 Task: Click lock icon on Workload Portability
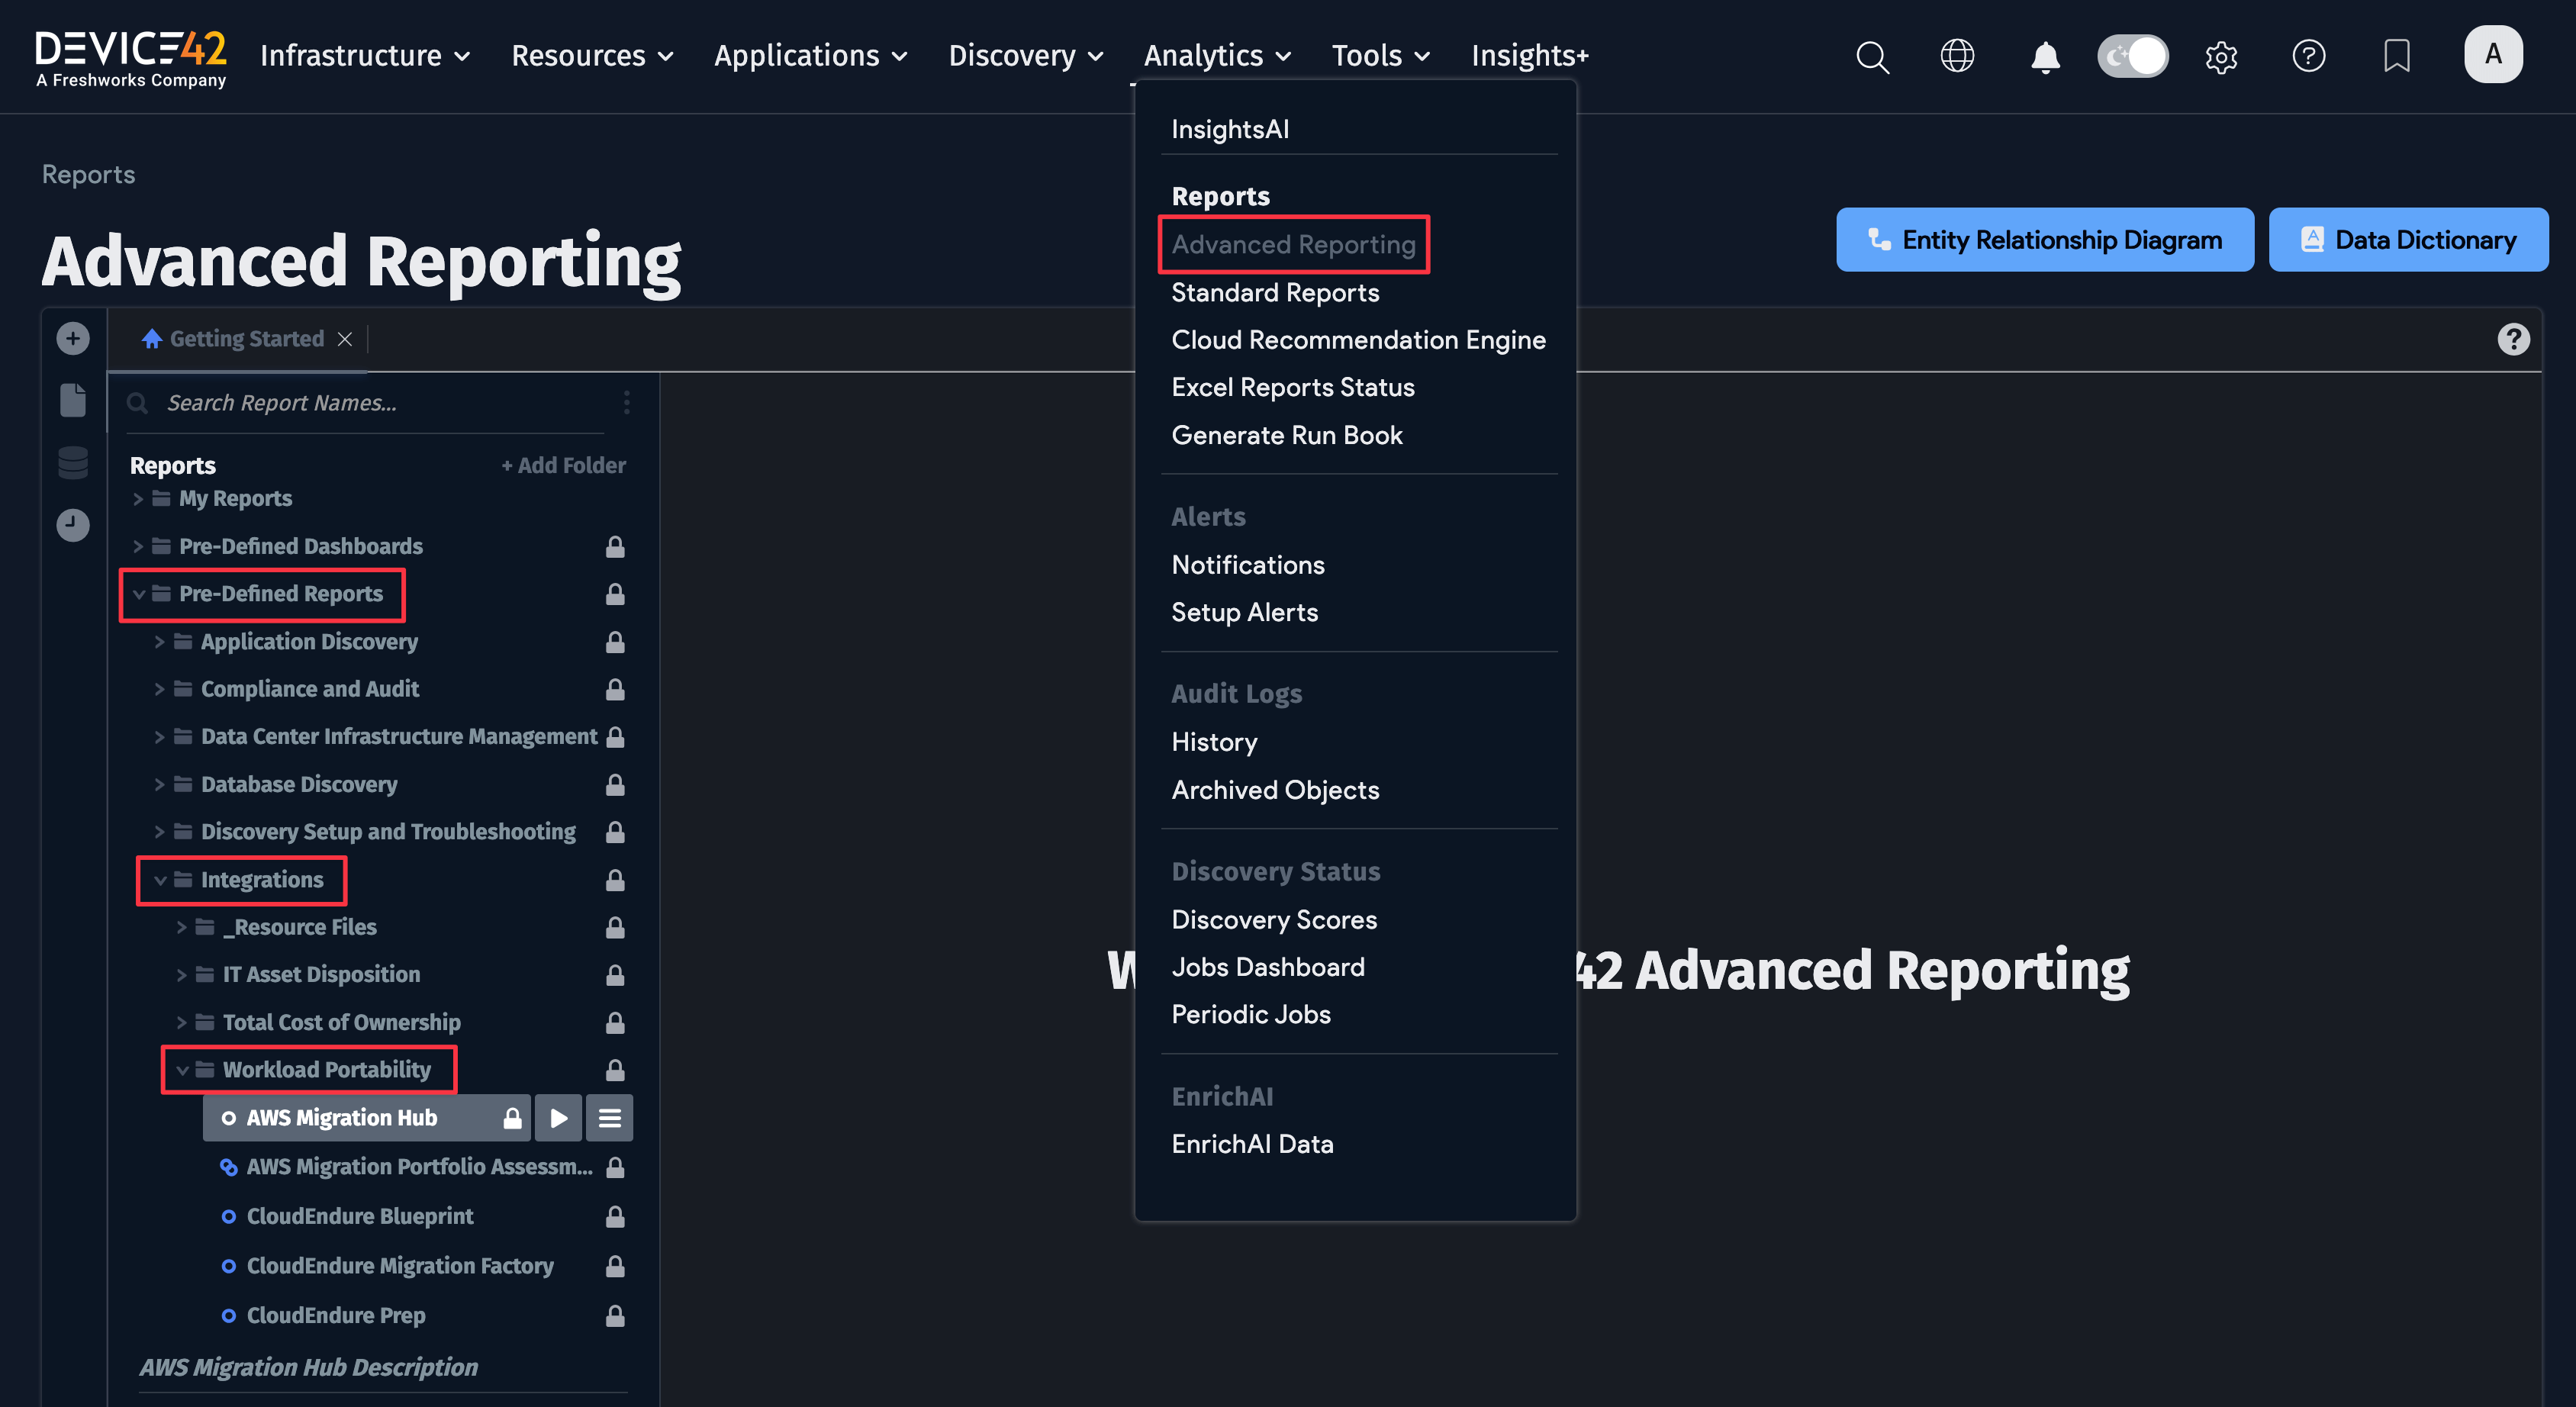pos(615,1070)
